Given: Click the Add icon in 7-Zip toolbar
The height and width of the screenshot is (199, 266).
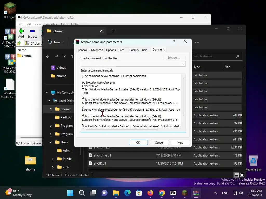Looking at the screenshot, I should [21, 31].
